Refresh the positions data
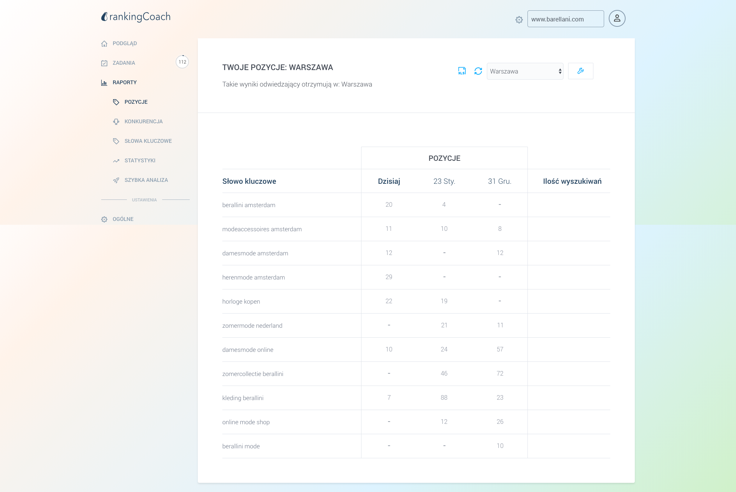 point(478,71)
